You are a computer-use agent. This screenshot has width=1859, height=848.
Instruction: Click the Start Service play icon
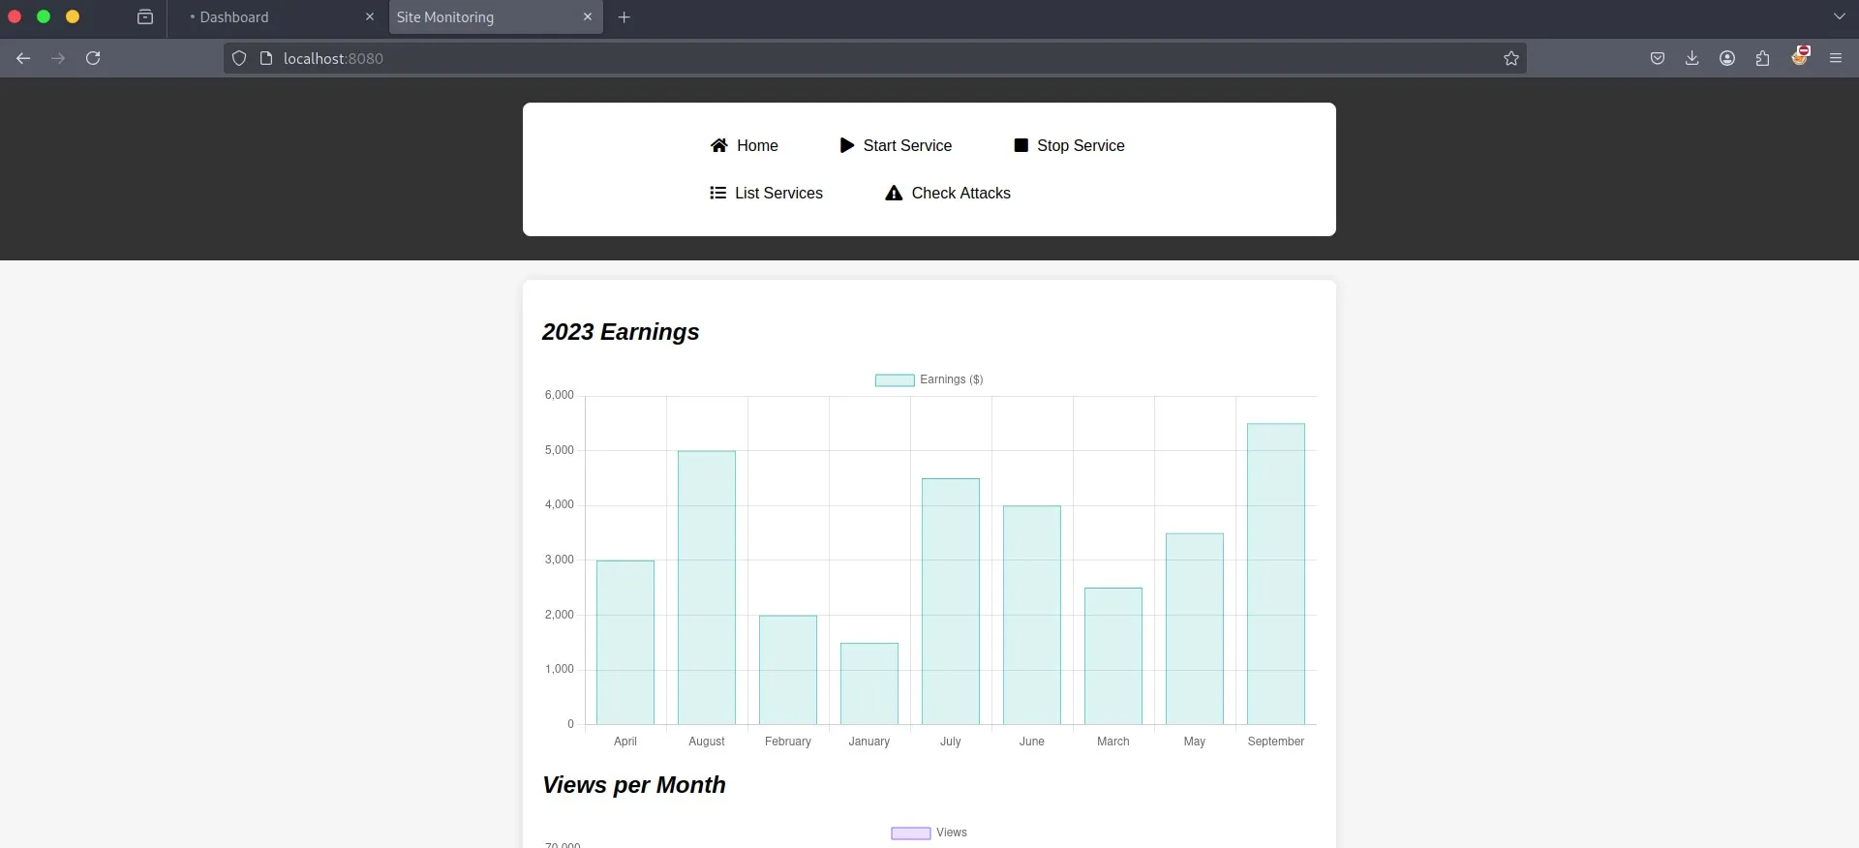pyautogui.click(x=847, y=145)
